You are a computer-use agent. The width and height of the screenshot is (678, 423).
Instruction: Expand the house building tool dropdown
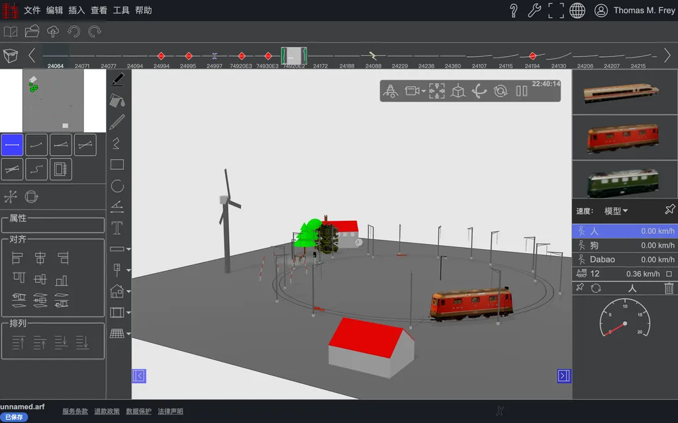tap(128, 291)
